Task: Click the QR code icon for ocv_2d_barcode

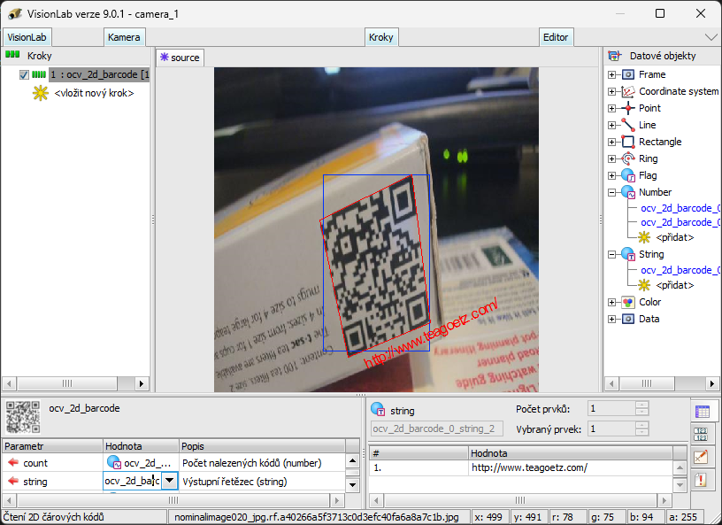Action: point(23,416)
